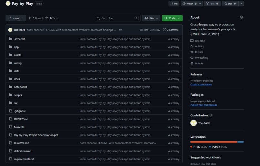
Task: Click the Releases heading
Action: point(196,74)
